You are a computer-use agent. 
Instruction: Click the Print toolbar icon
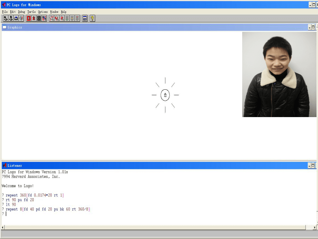[16, 19]
